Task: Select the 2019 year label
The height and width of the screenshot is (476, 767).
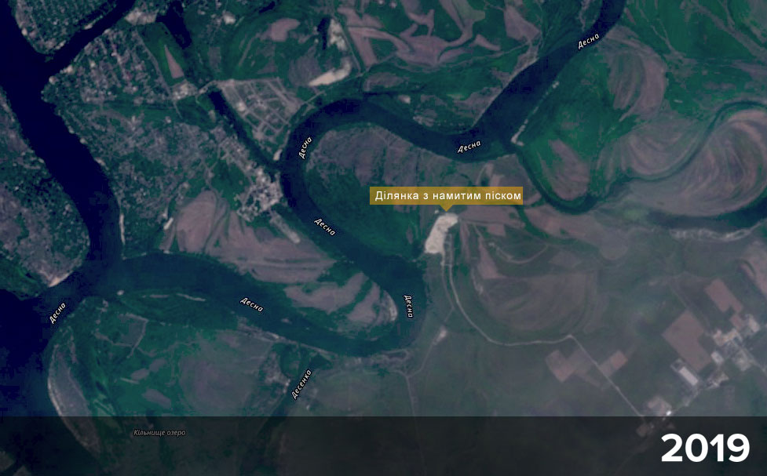Action: click(704, 449)
